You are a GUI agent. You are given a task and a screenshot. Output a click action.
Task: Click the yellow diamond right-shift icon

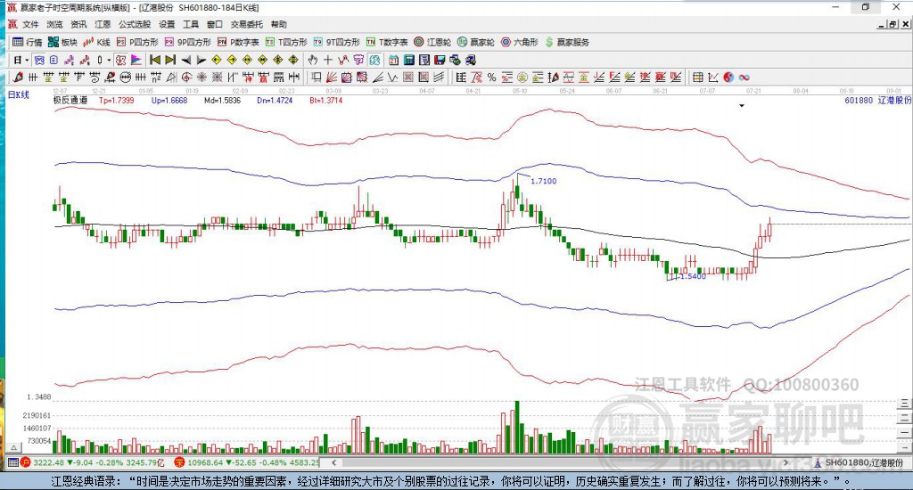[x=232, y=60]
